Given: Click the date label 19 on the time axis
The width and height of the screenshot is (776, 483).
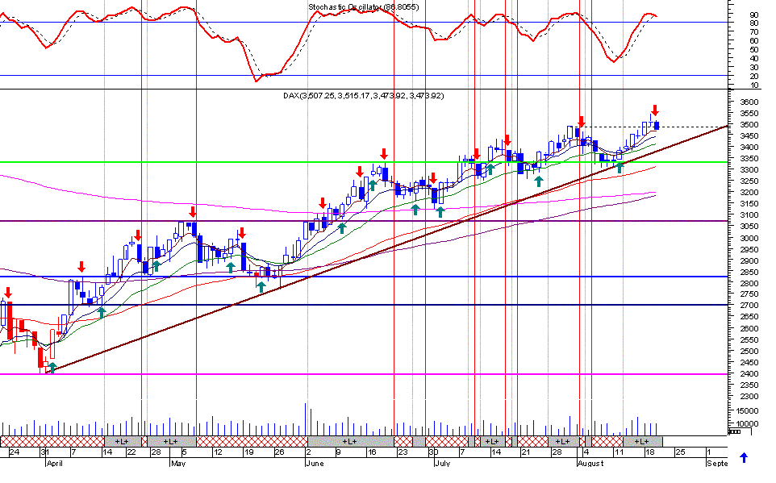Looking at the screenshot, I should point(249,452).
